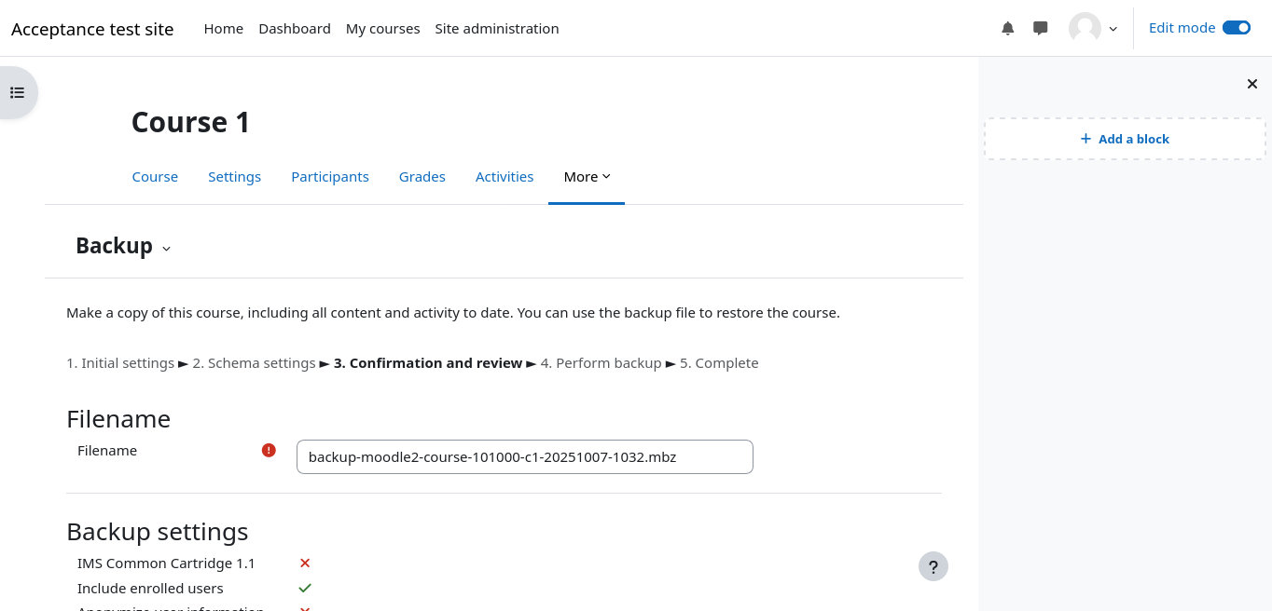Open the user menu arrow
1272x611 pixels.
1113,29
